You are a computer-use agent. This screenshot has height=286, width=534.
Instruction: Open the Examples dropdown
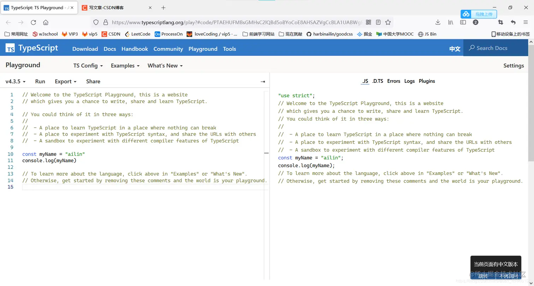click(x=125, y=66)
